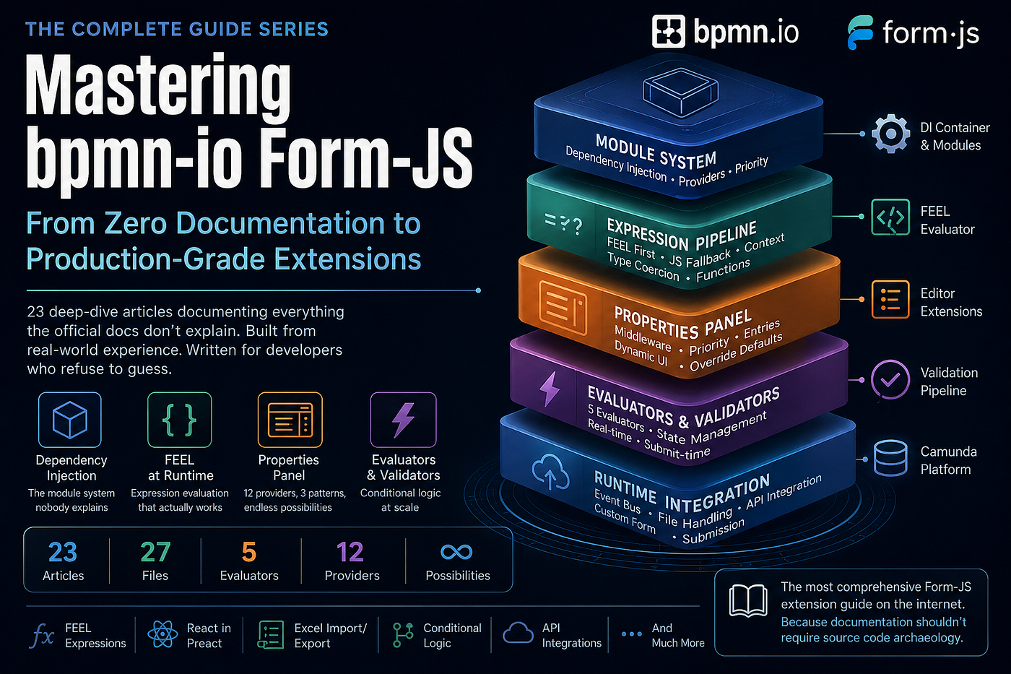
Task: Click "The most comprehensive Form-JS extension guide" text
Action: coord(876,595)
